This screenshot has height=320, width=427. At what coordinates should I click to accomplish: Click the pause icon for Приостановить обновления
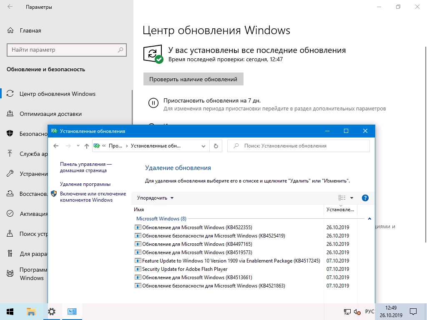coord(153,103)
